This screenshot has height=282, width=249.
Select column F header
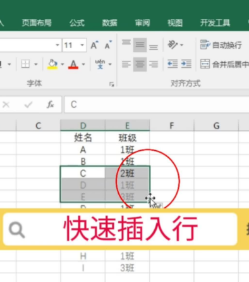[172, 125]
